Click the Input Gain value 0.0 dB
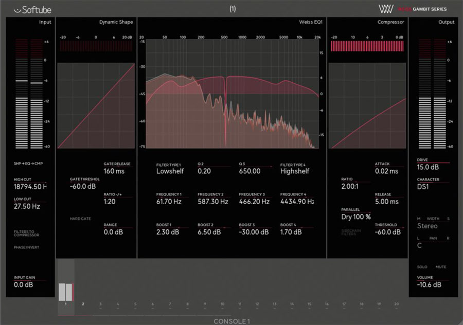The image size is (463, 325). [23, 285]
